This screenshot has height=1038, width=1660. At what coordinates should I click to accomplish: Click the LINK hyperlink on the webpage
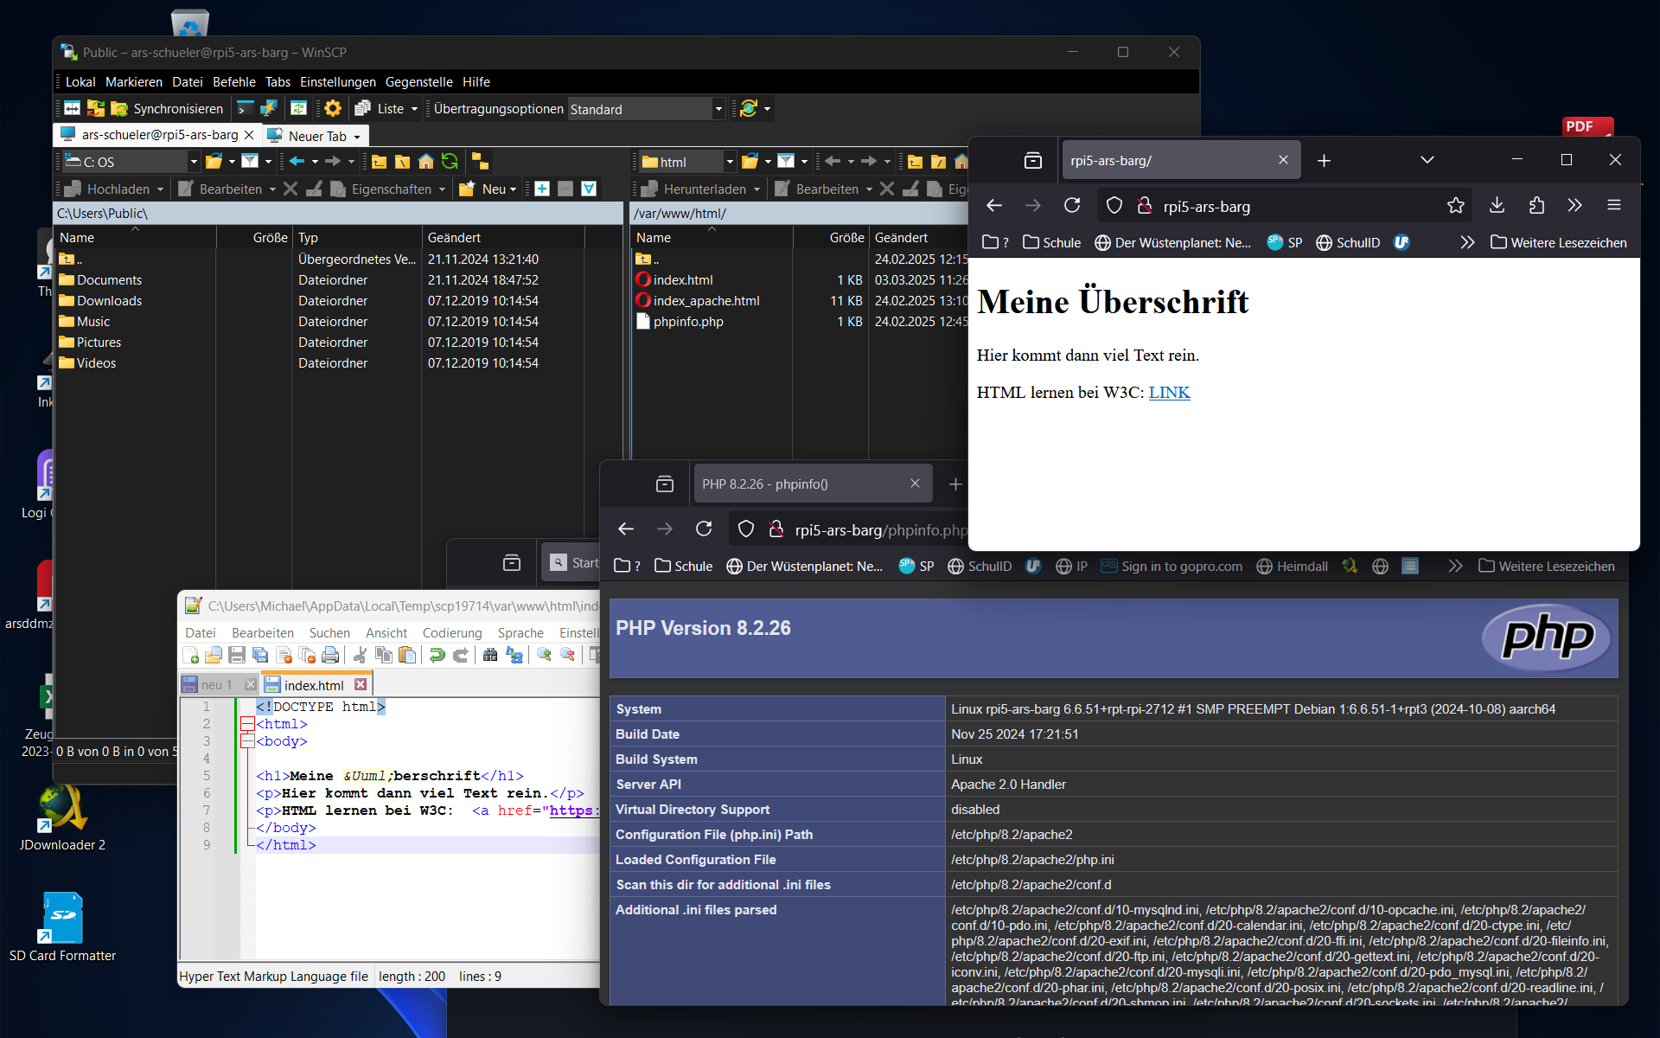point(1169,393)
